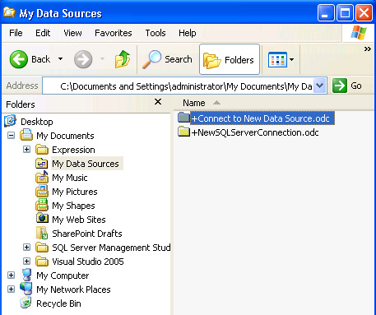Select the My Pictures folder
Image resolution: width=376 pixels, height=315 pixels.
point(75,192)
